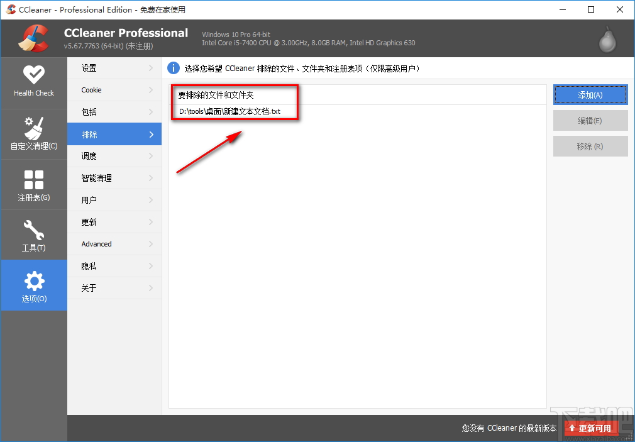The width and height of the screenshot is (635, 442).
Task: Click the 编辑(E) edit button
Action: pyautogui.click(x=590, y=121)
